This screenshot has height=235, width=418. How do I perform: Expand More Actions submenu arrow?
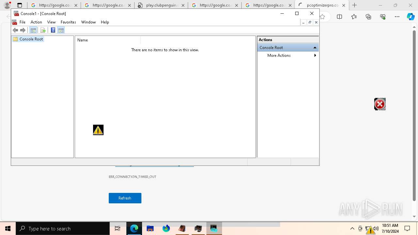coord(315,55)
